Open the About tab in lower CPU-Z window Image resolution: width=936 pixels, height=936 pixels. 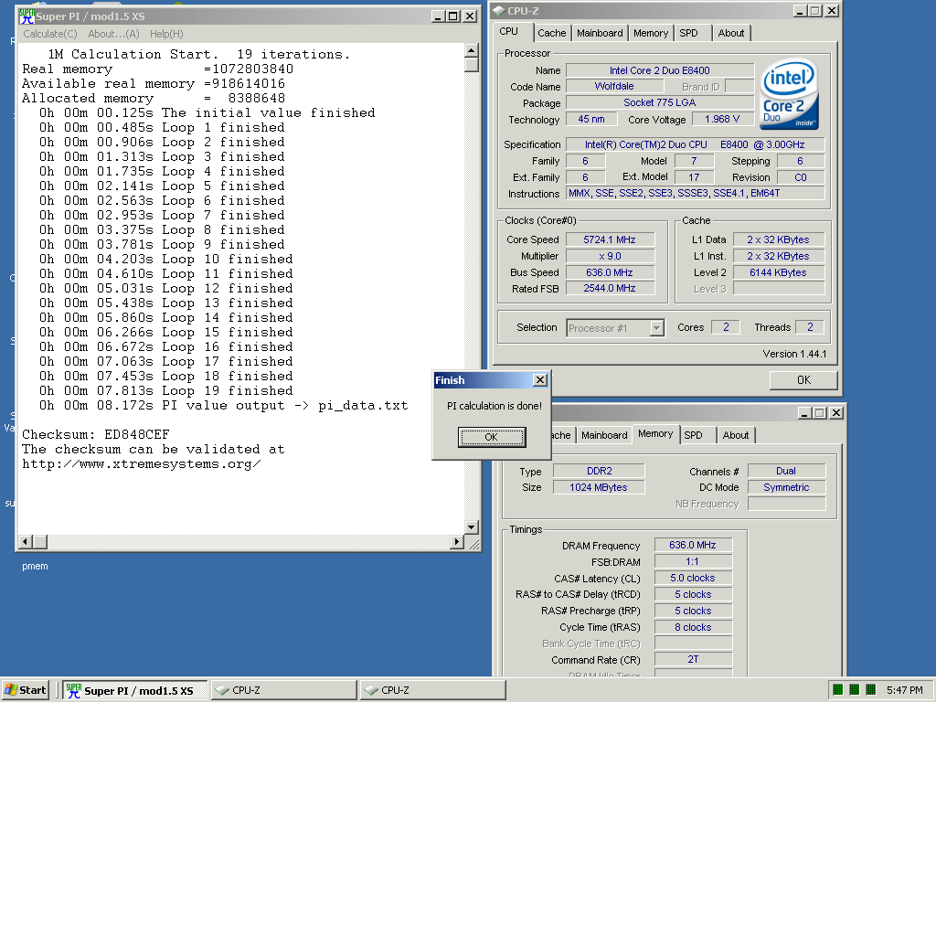pyautogui.click(x=736, y=435)
